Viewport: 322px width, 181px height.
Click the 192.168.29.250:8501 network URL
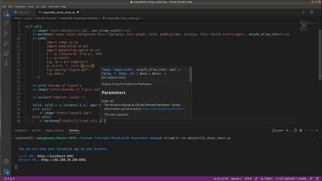point(63,160)
